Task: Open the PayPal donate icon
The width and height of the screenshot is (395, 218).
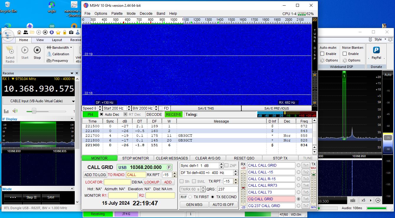Action: 376,51
